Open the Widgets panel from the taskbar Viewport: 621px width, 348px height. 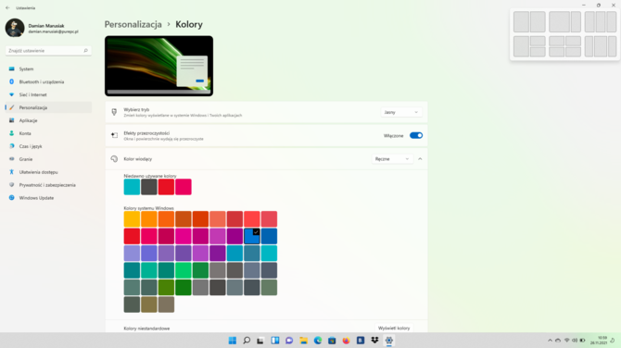pyautogui.click(x=275, y=341)
